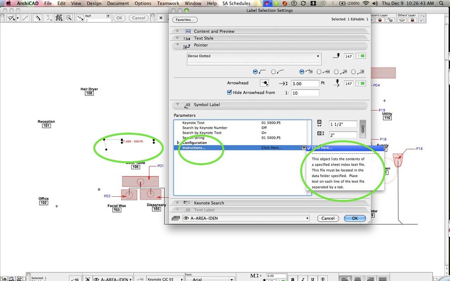
Task: Open the Teamwork menu
Action: 168,4
